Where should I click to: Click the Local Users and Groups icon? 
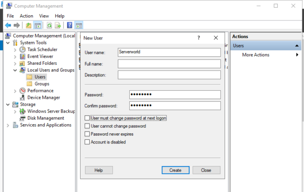(x=22, y=70)
